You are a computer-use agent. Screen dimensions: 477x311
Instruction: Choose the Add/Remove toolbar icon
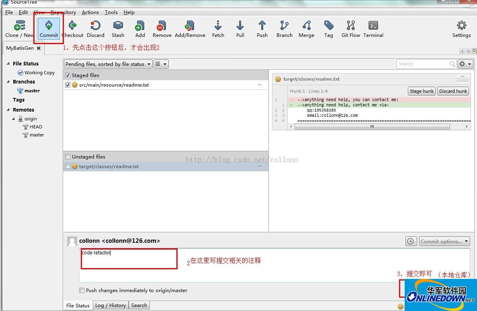click(x=190, y=29)
